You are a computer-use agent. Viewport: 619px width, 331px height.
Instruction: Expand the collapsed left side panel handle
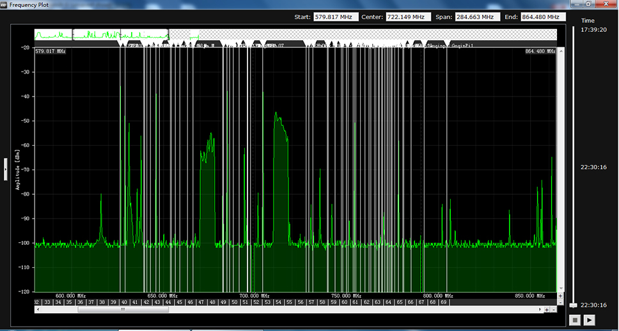point(6,169)
